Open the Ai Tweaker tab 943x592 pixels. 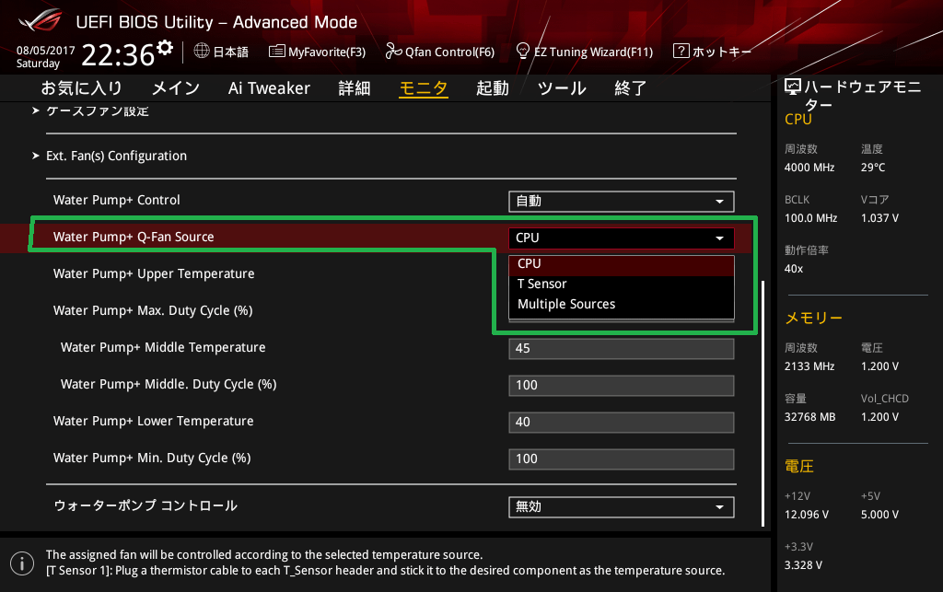click(269, 88)
